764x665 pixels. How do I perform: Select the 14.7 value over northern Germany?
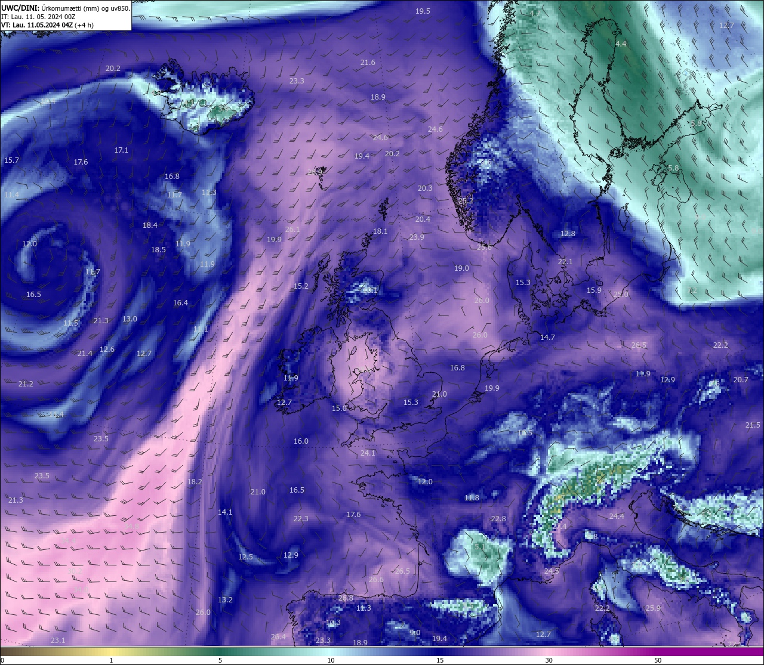tap(547, 338)
